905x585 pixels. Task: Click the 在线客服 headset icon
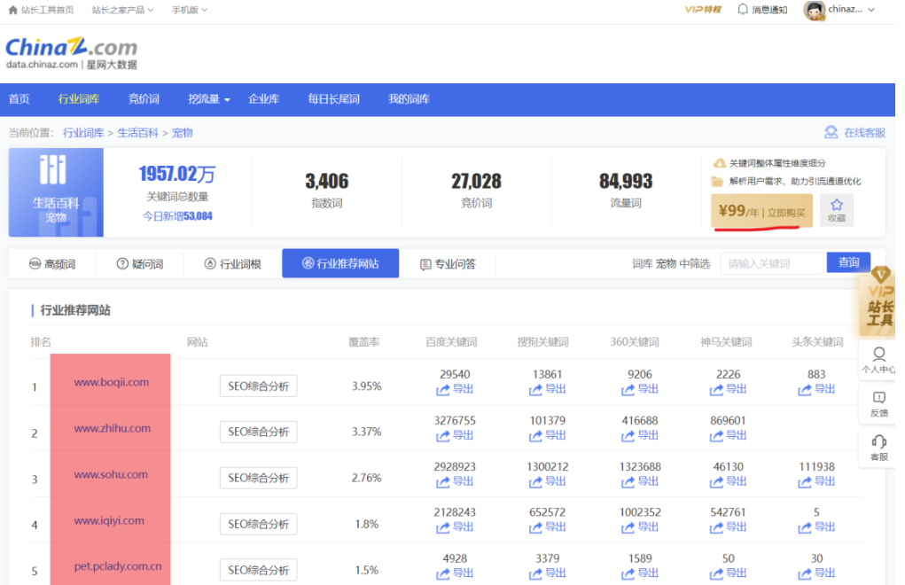(x=831, y=133)
